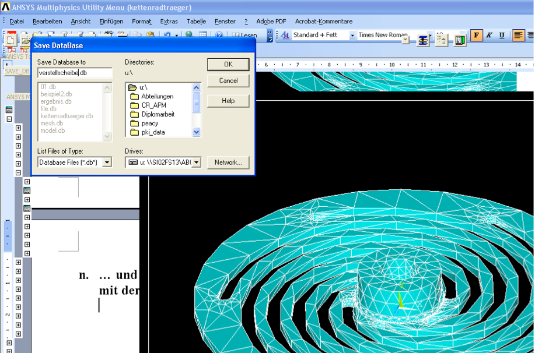Select ergebnis.db in file list
This screenshot has height=353, width=535.
(56, 101)
